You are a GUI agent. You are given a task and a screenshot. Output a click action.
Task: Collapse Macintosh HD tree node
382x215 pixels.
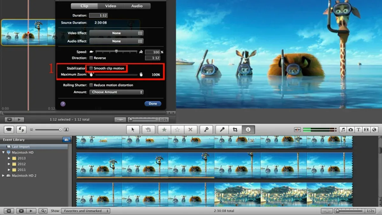point(3,153)
